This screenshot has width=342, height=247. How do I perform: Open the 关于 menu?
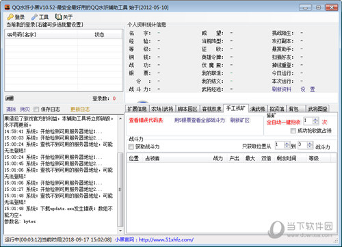pyautogui.click(x=64, y=17)
